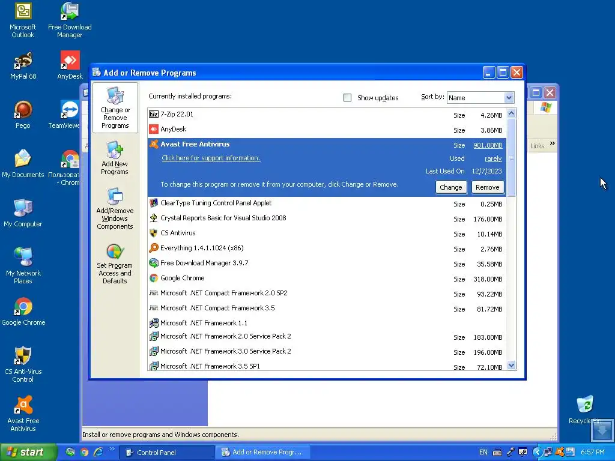Click the Last Used On 12/7/2023 date

(486, 171)
